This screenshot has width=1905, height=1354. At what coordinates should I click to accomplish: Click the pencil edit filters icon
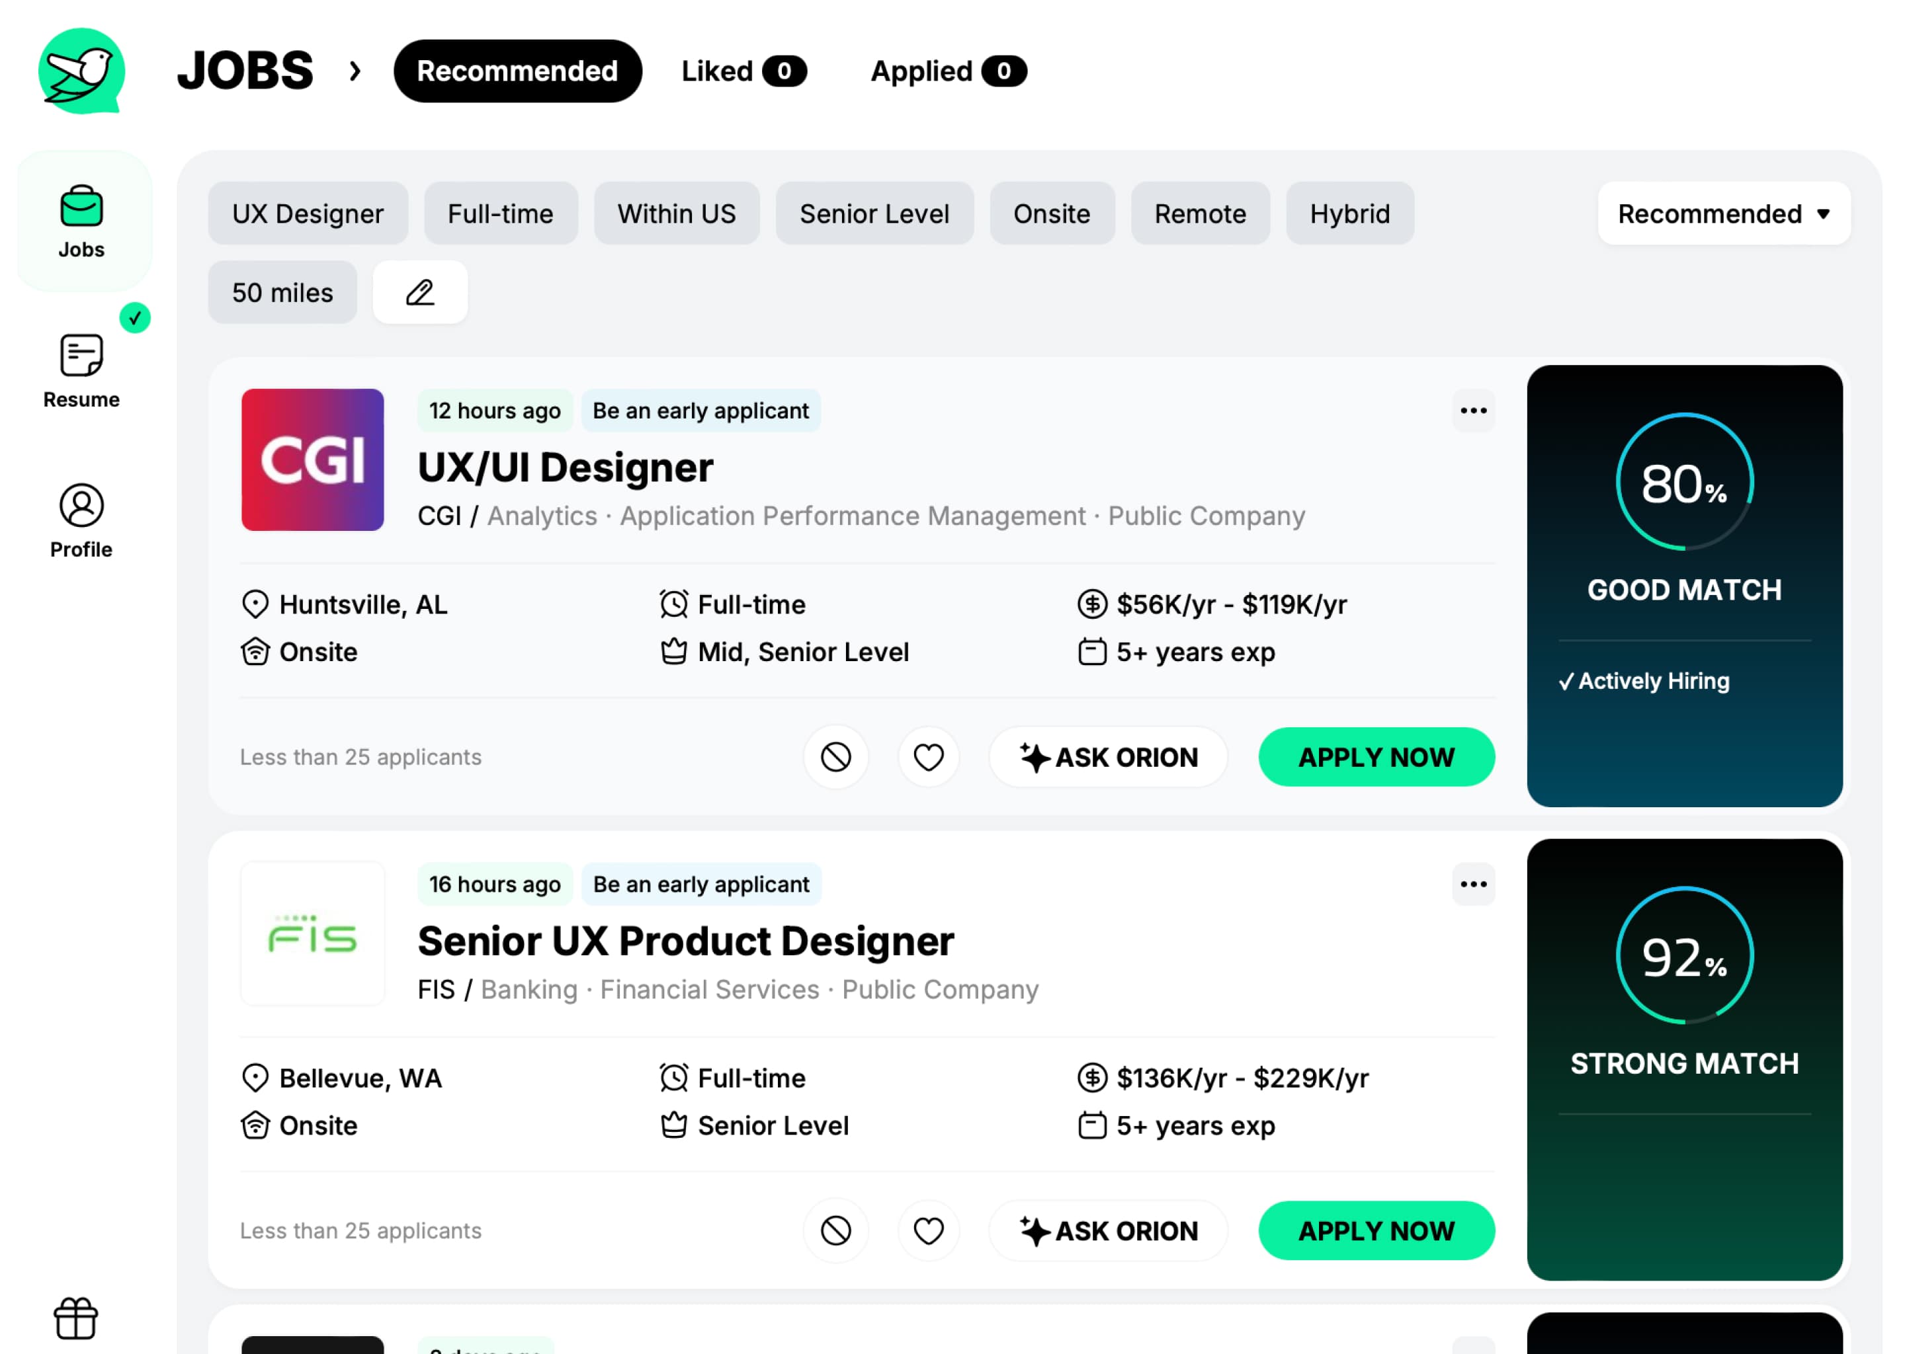(x=419, y=293)
